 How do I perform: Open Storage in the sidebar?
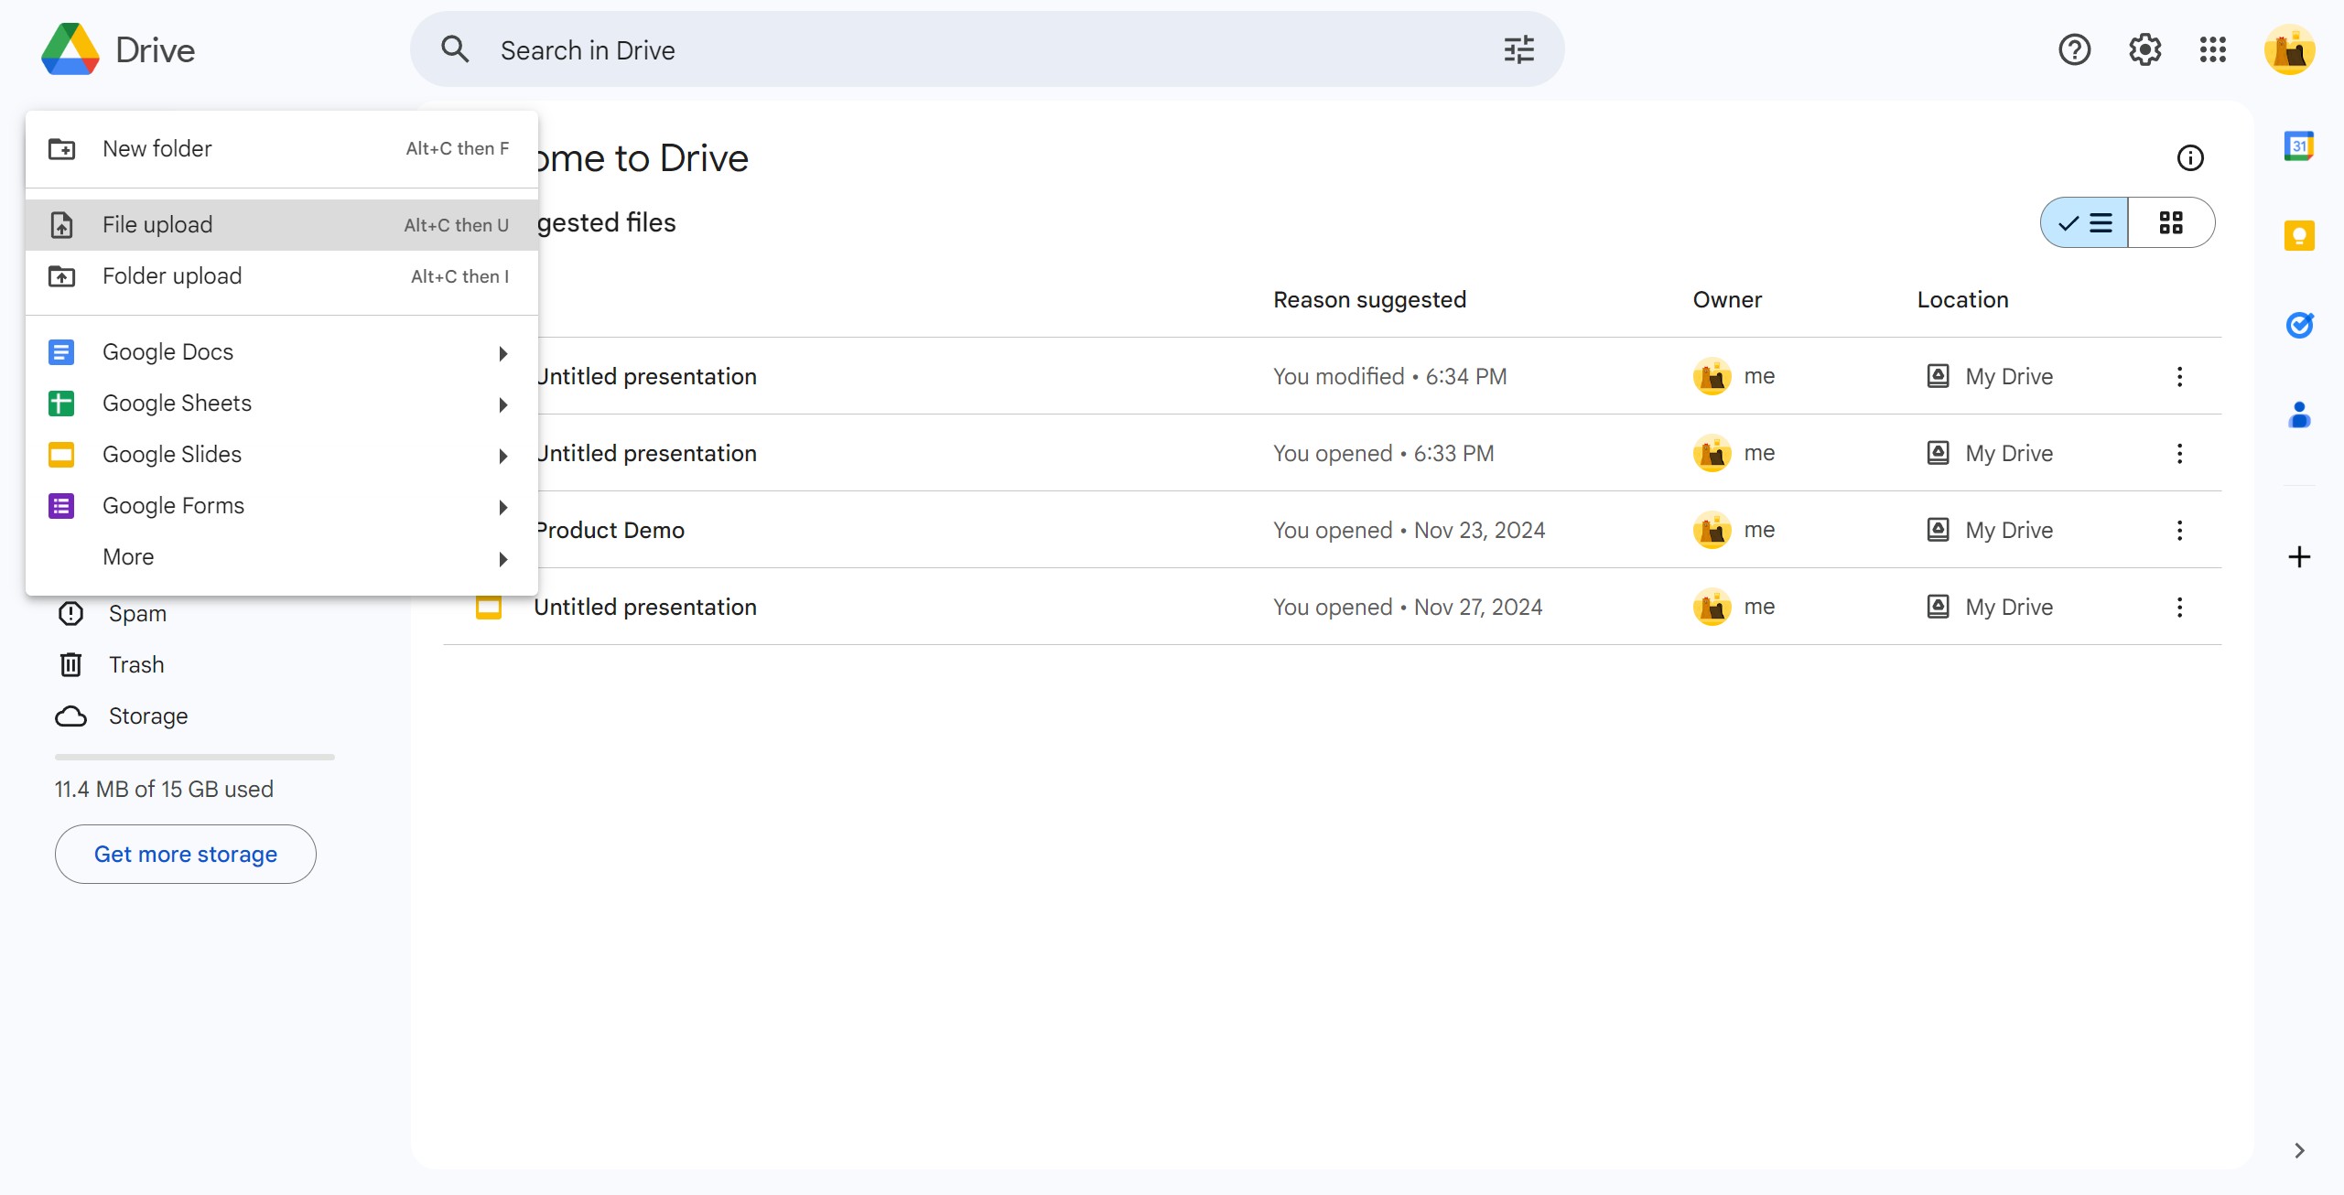[147, 716]
